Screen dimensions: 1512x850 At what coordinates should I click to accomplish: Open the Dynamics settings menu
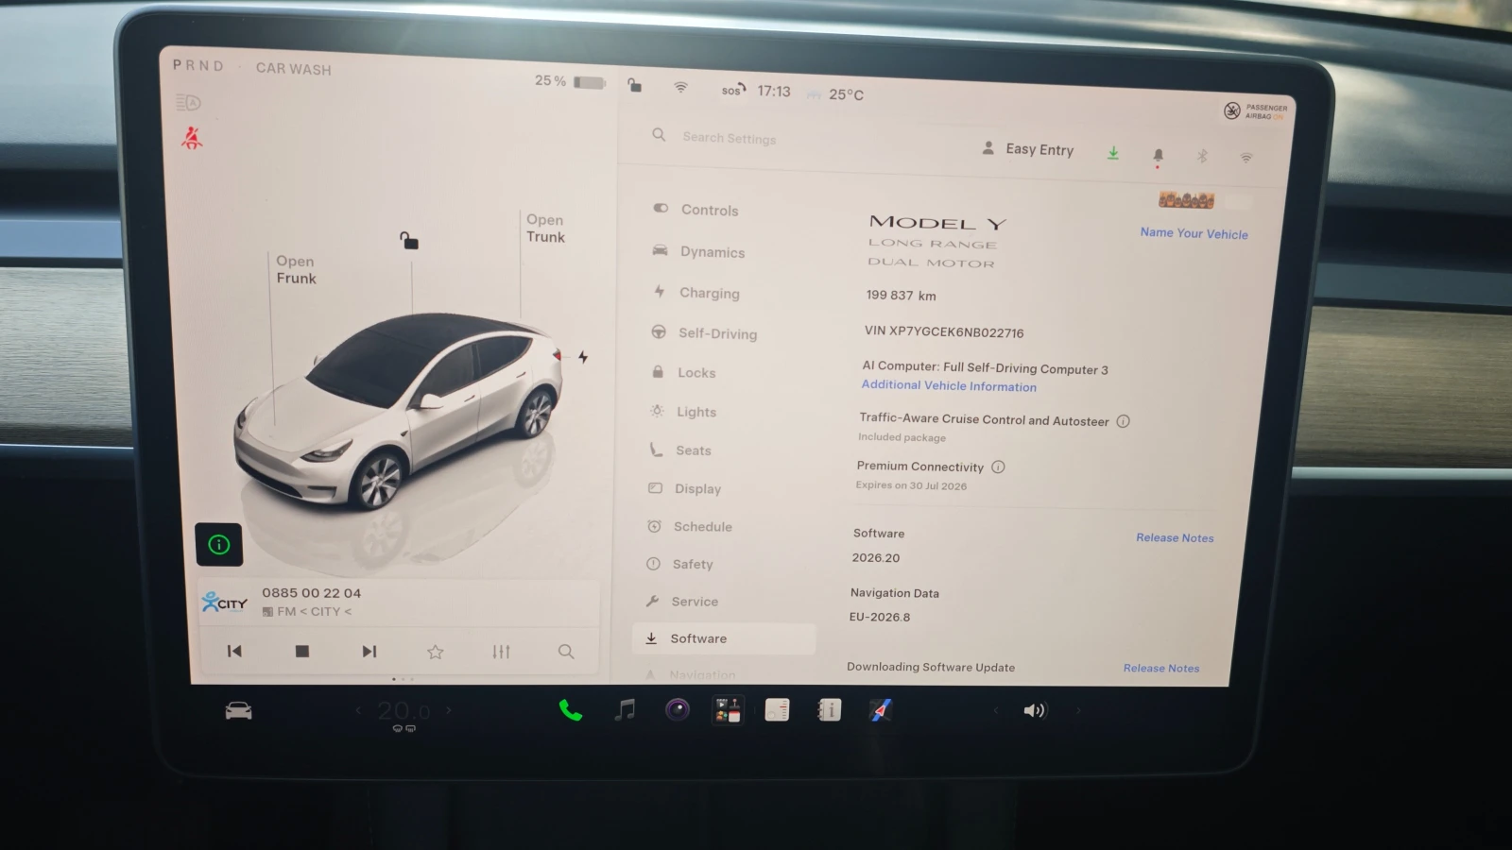pos(698,251)
